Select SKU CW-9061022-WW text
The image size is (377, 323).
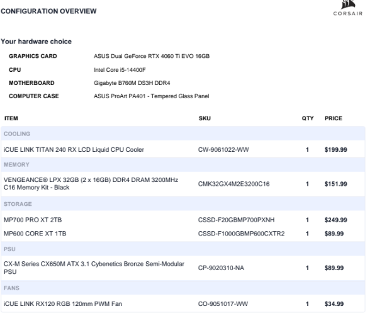coord(223,150)
